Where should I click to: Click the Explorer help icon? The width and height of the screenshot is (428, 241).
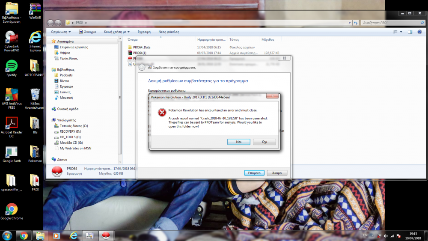pyautogui.click(x=419, y=32)
